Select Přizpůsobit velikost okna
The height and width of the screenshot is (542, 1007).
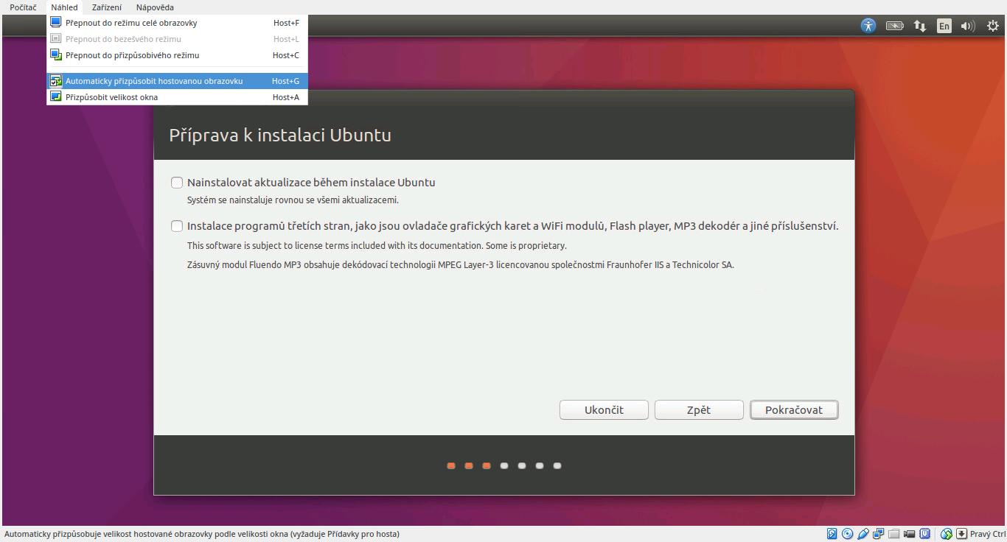pos(177,97)
